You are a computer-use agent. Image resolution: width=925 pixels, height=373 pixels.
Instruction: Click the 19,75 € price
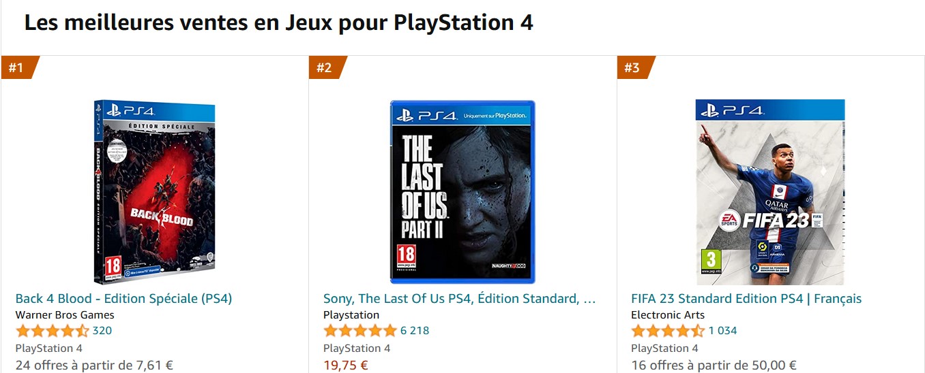[345, 366]
